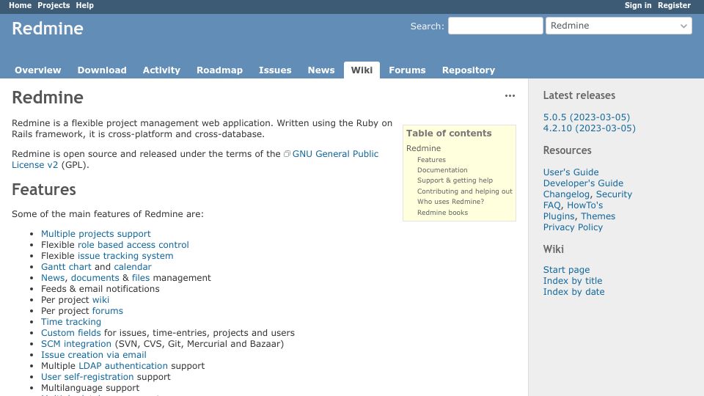Image resolution: width=704 pixels, height=396 pixels.
Task: Open the Plugins link
Action: point(559,216)
